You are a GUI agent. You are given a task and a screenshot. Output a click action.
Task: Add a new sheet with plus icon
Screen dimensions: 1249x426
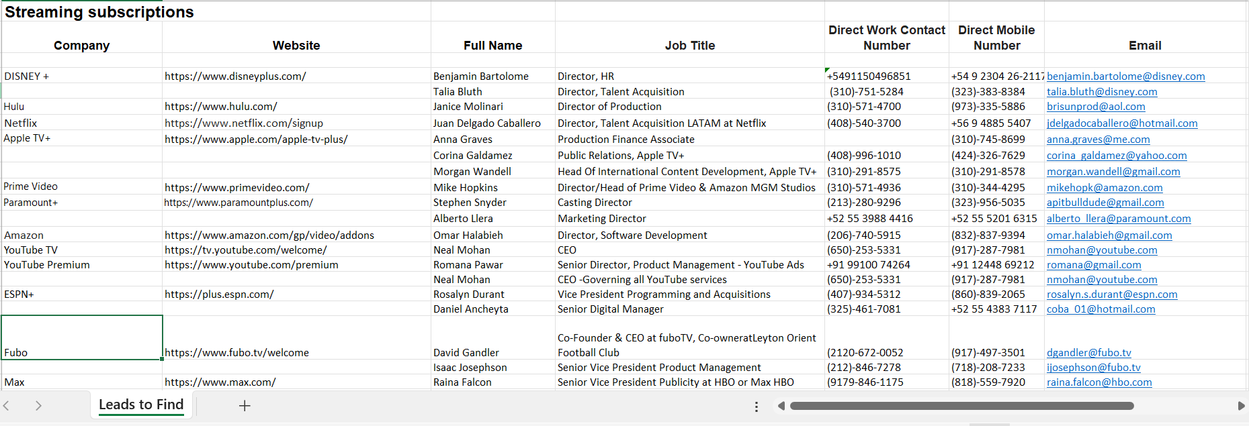[245, 406]
